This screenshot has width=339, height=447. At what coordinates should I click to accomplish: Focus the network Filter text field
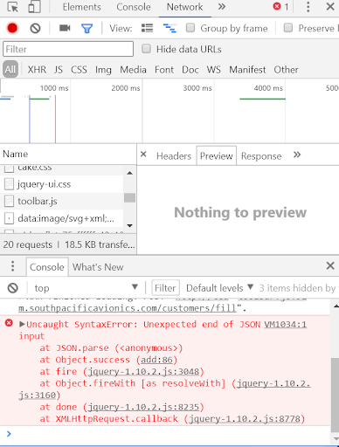click(68, 49)
